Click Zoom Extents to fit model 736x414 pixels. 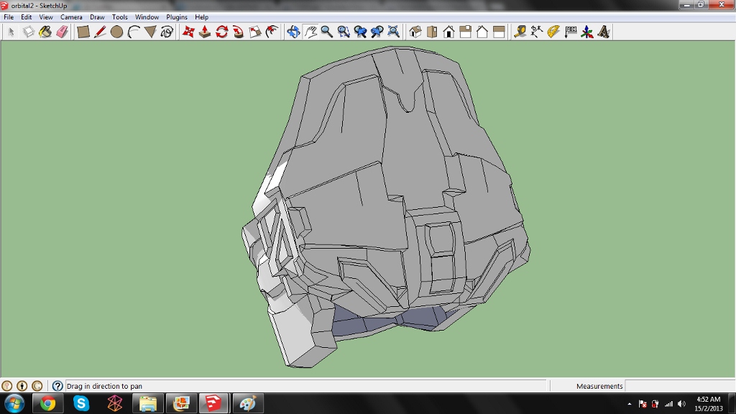[x=393, y=32]
